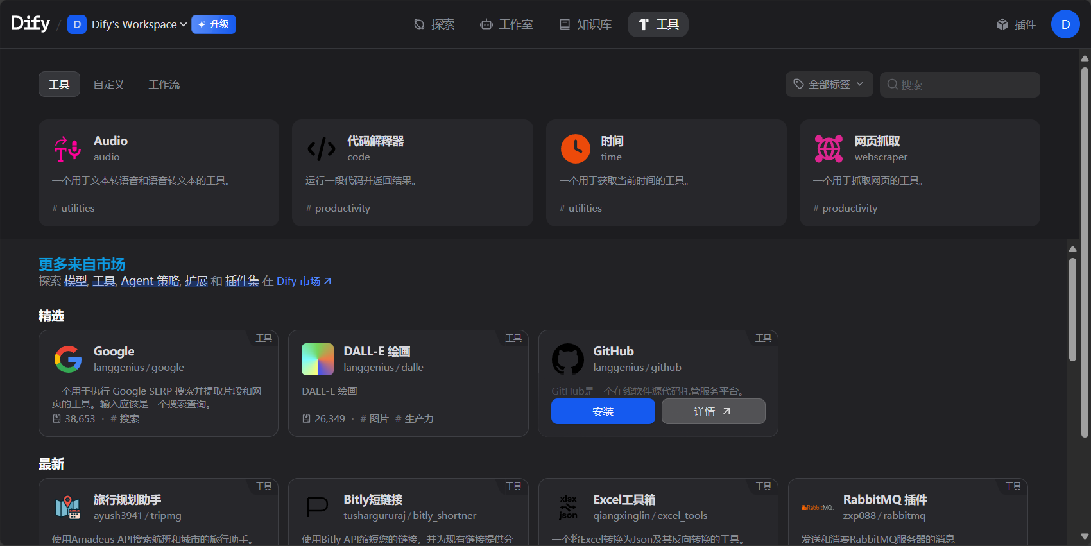The height and width of the screenshot is (546, 1091).
Task: Click the Agent 策略 link
Action: 150,281
